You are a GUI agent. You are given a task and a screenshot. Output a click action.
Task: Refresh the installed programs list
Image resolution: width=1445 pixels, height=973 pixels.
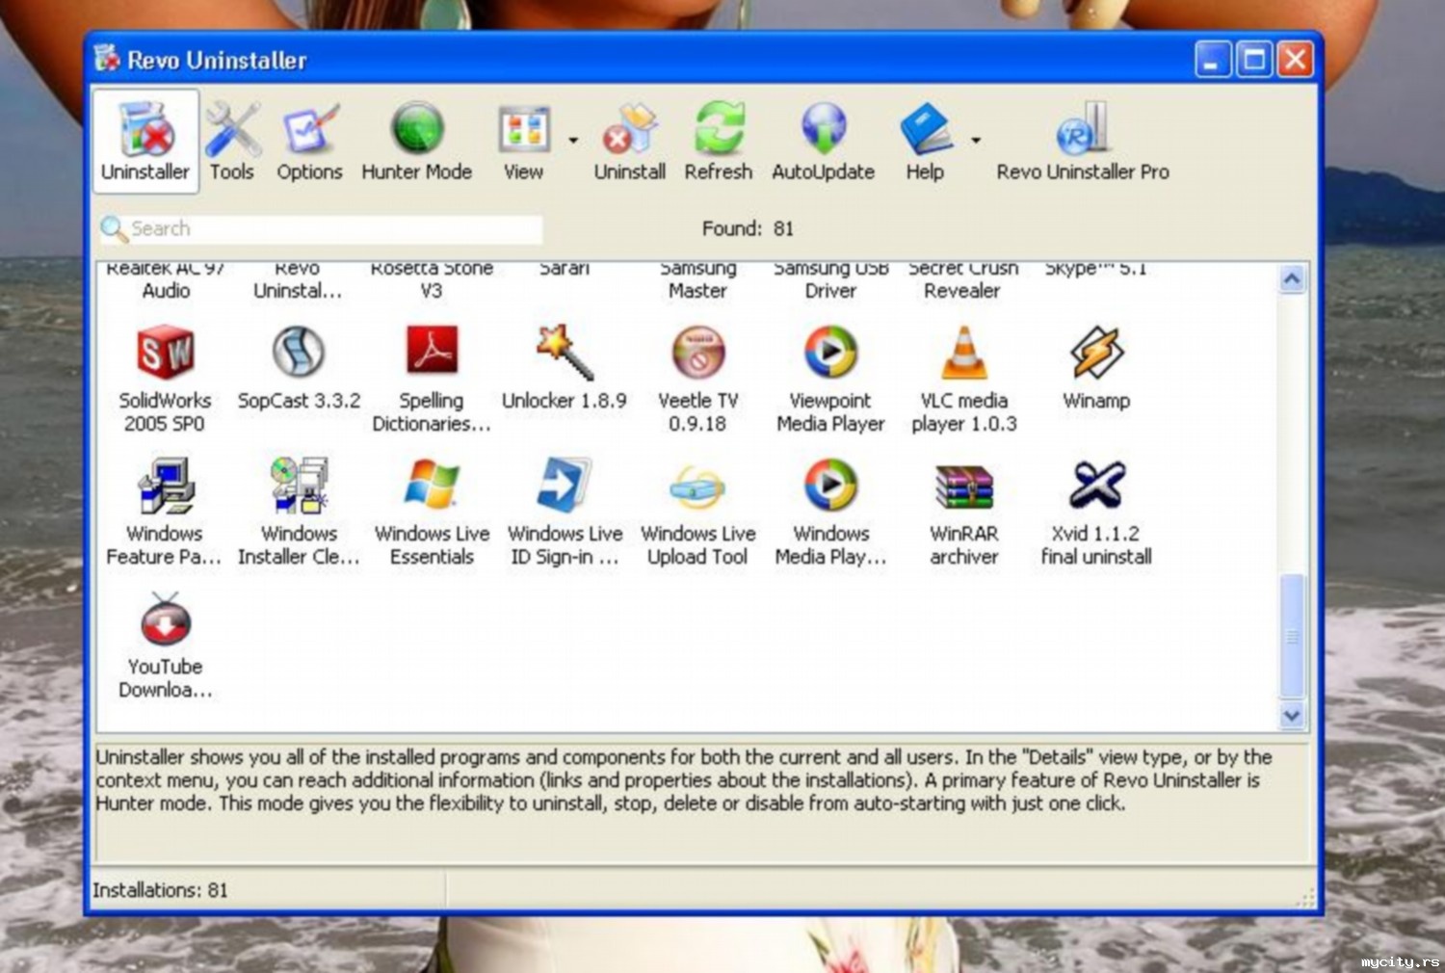(719, 142)
